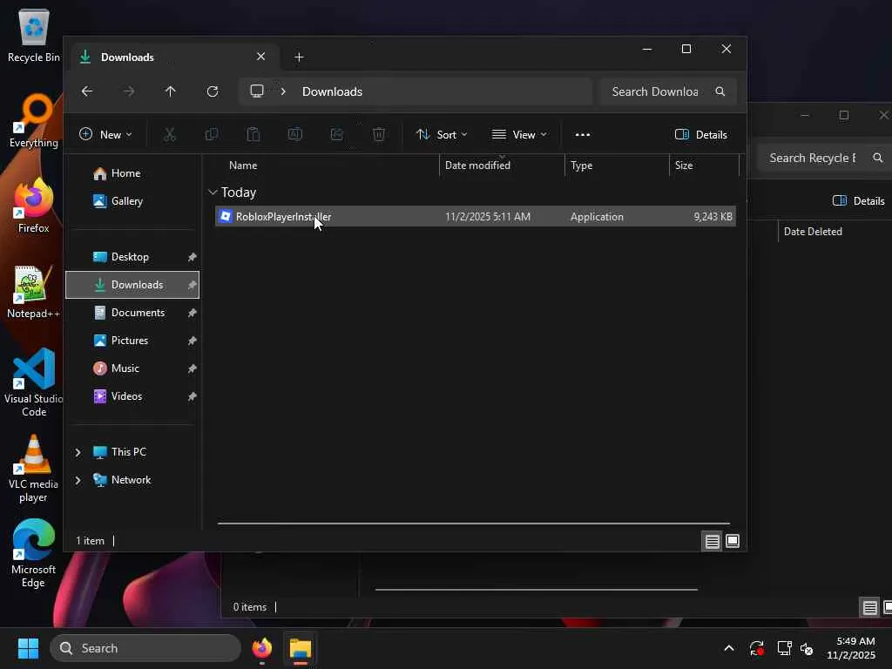
Task: Open Documents in the sidebar
Action: (132, 313)
